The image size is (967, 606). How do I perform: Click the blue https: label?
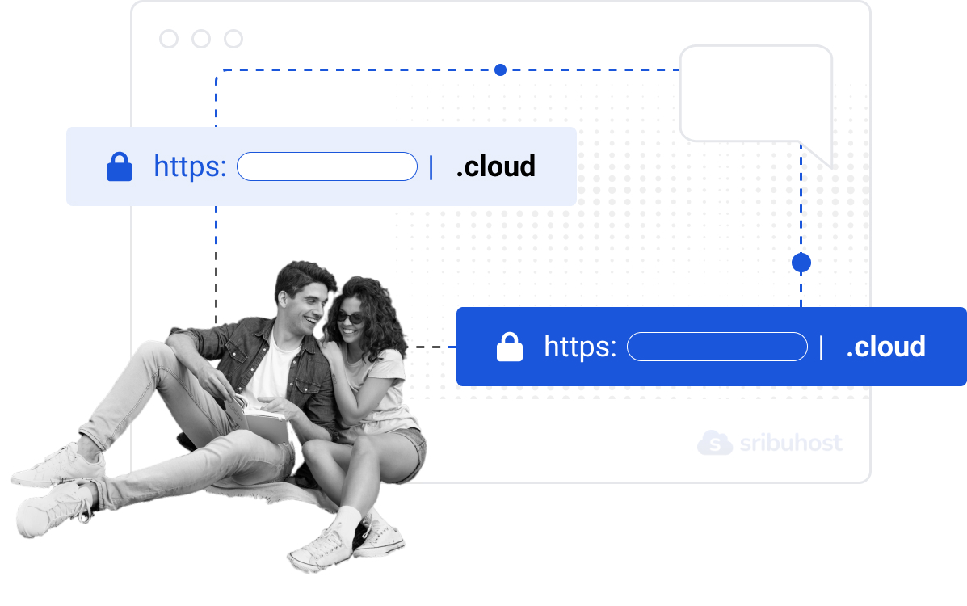pos(190,167)
